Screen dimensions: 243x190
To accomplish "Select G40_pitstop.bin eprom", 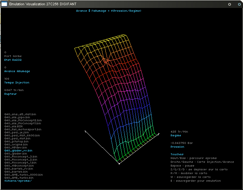I will pyautogui.click(x=16, y=141).
